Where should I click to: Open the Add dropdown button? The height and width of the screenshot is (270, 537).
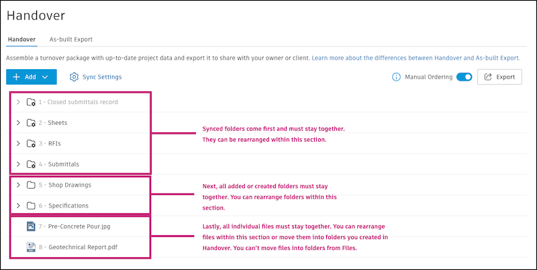point(31,77)
